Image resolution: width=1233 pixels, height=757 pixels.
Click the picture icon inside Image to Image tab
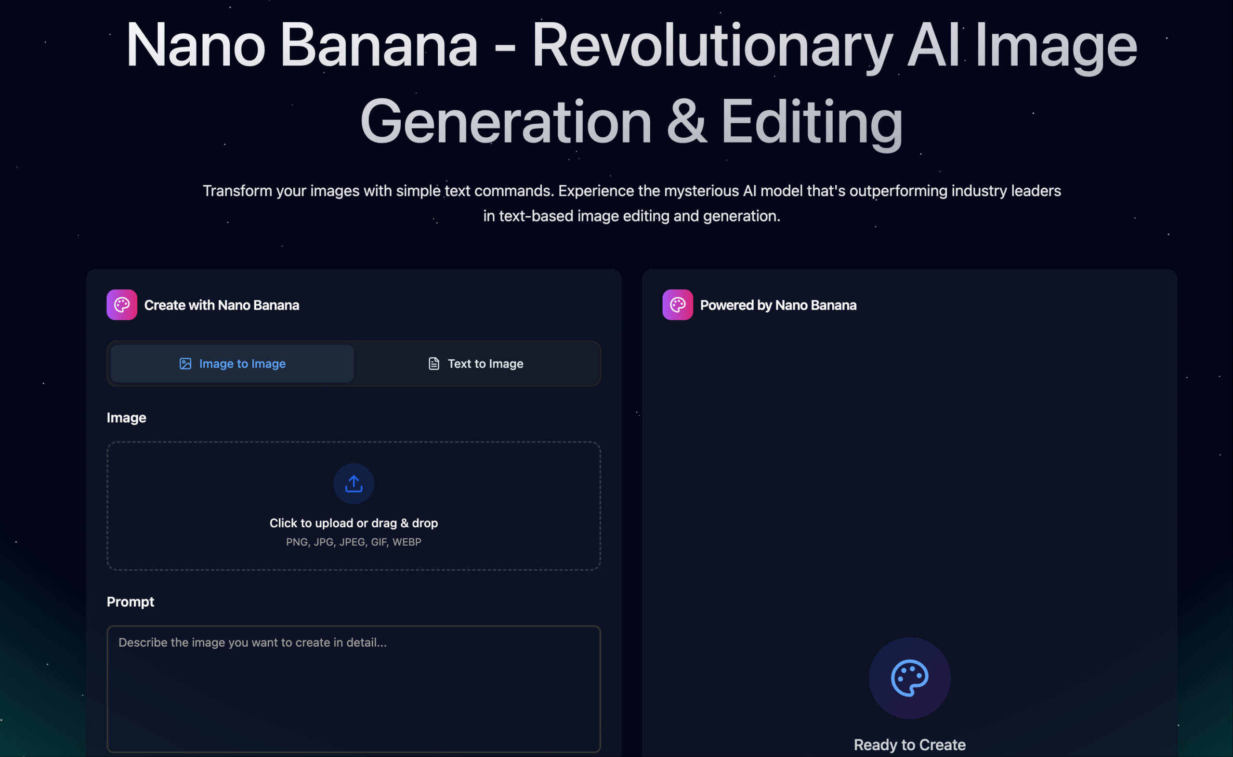click(x=186, y=364)
